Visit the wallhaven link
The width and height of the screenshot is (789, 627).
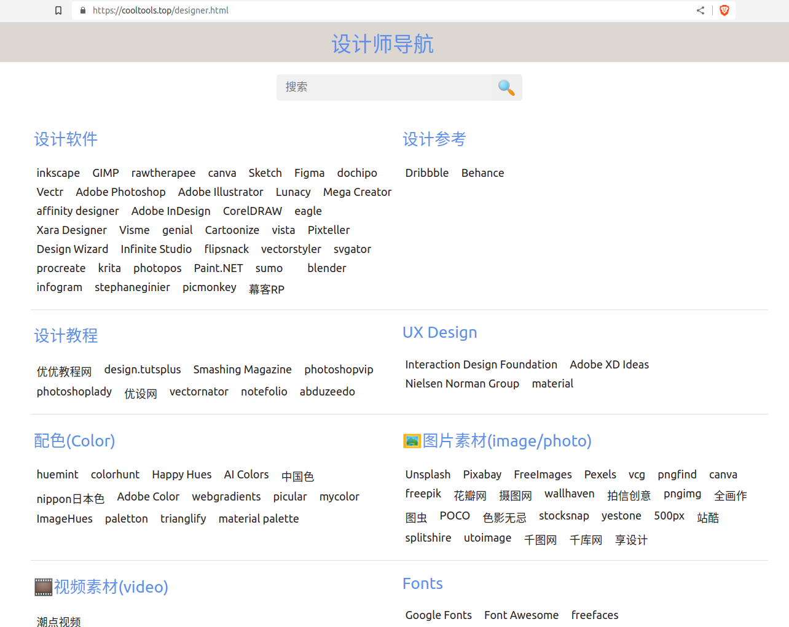[x=570, y=494]
